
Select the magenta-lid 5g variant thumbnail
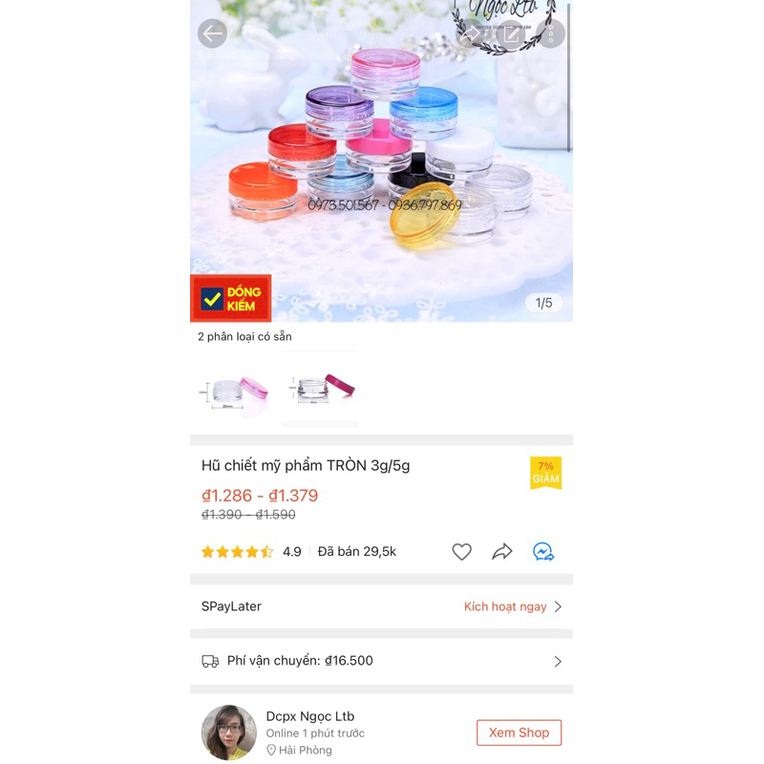pos(320,390)
